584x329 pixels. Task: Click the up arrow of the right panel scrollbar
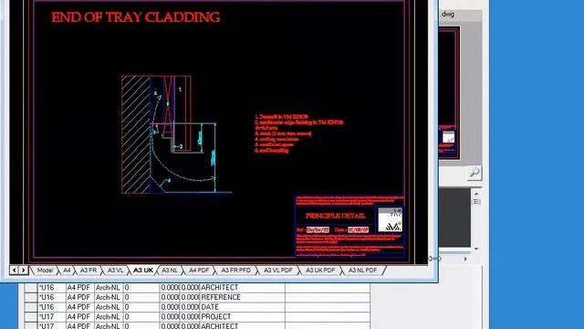(x=476, y=194)
